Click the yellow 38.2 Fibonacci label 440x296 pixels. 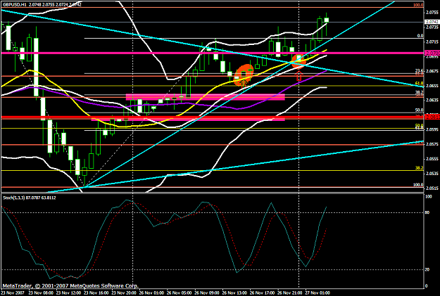[x=420, y=168]
